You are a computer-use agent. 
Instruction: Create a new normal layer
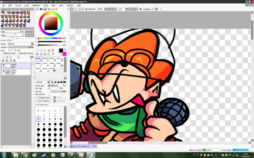(x=3, y=57)
